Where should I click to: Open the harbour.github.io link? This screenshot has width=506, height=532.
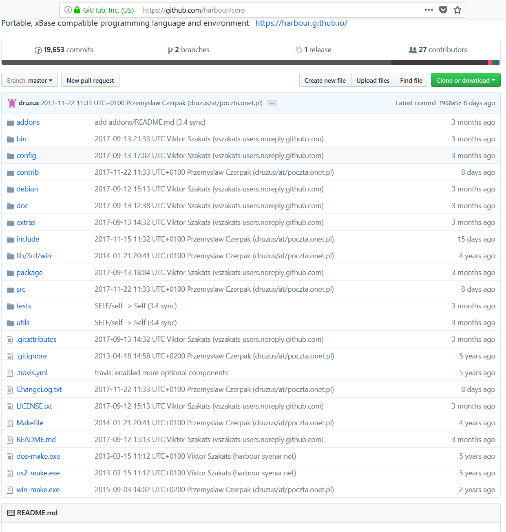pyautogui.click(x=301, y=23)
